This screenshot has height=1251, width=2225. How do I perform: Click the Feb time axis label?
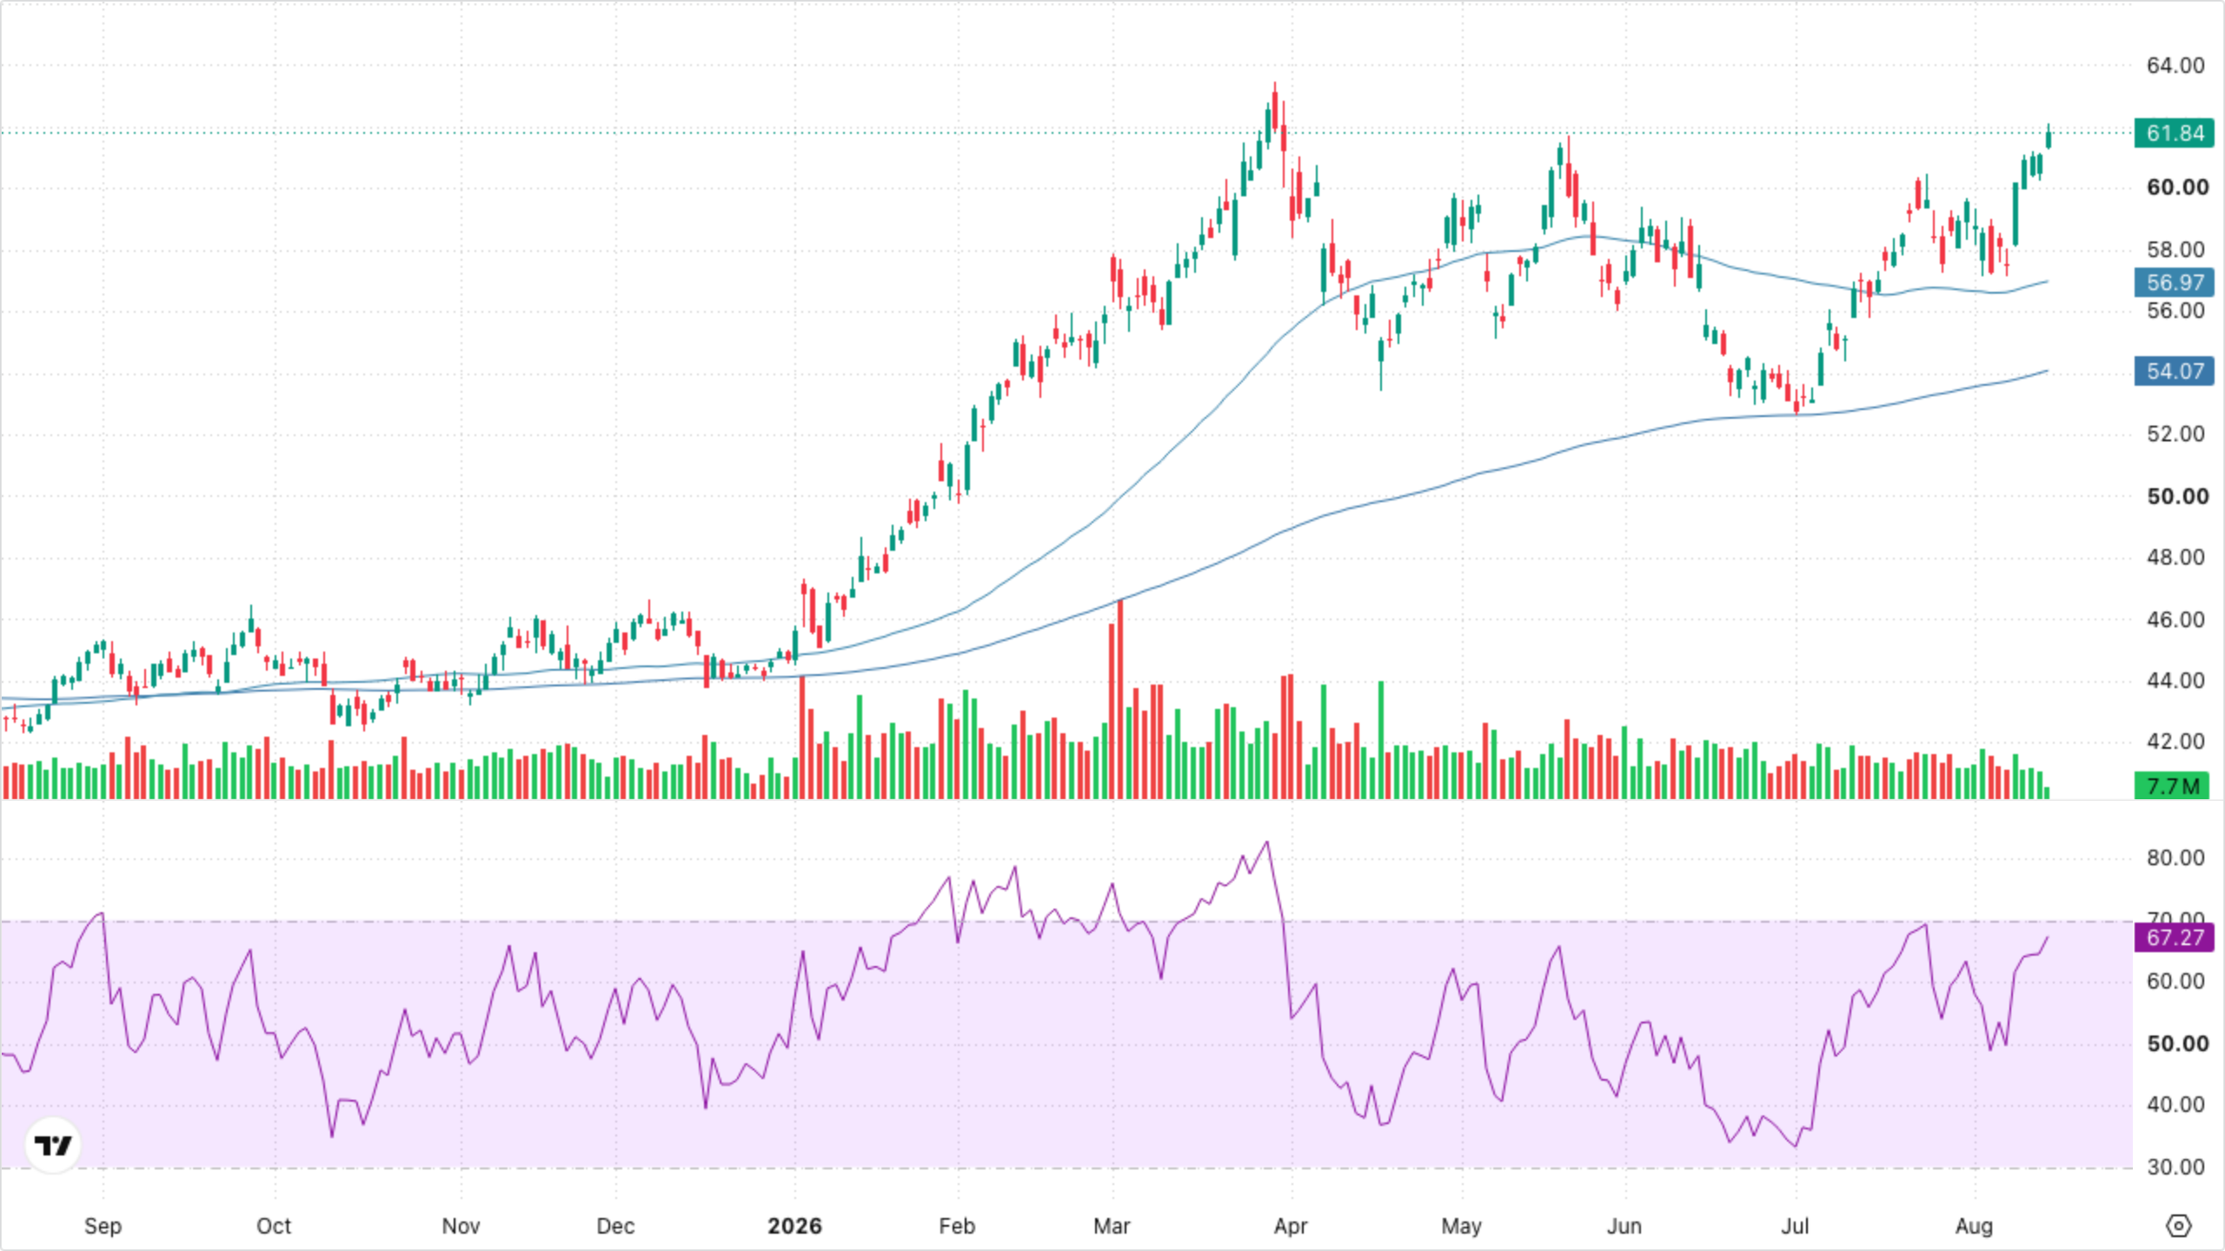(957, 1226)
